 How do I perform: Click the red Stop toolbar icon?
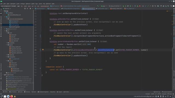pos(140,6)
